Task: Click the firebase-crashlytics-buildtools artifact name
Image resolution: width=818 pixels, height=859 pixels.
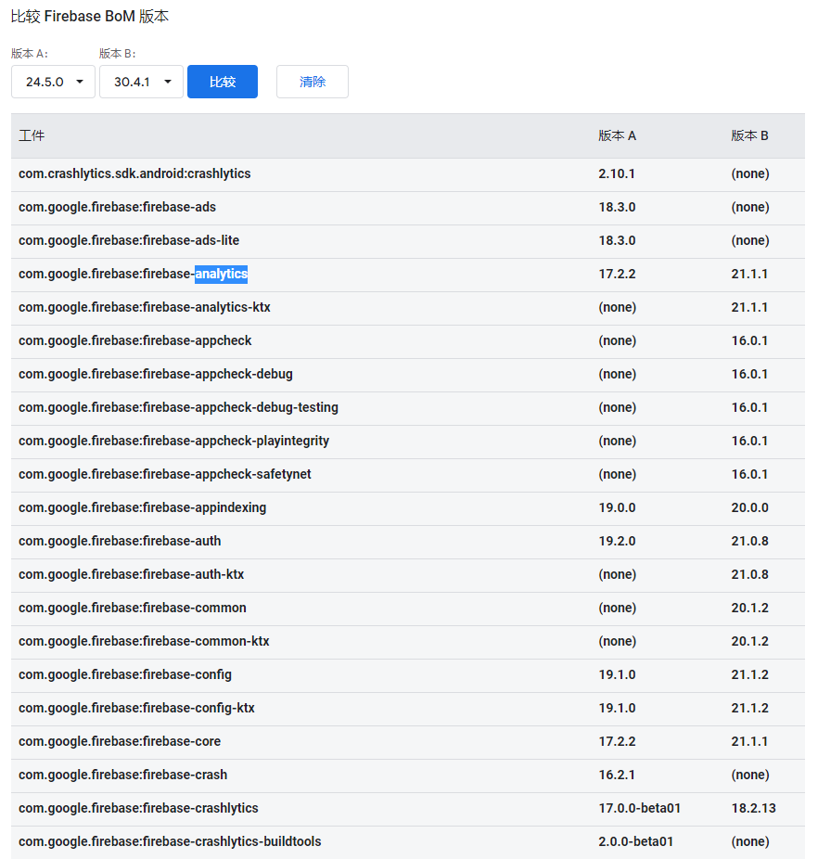Action: (170, 842)
